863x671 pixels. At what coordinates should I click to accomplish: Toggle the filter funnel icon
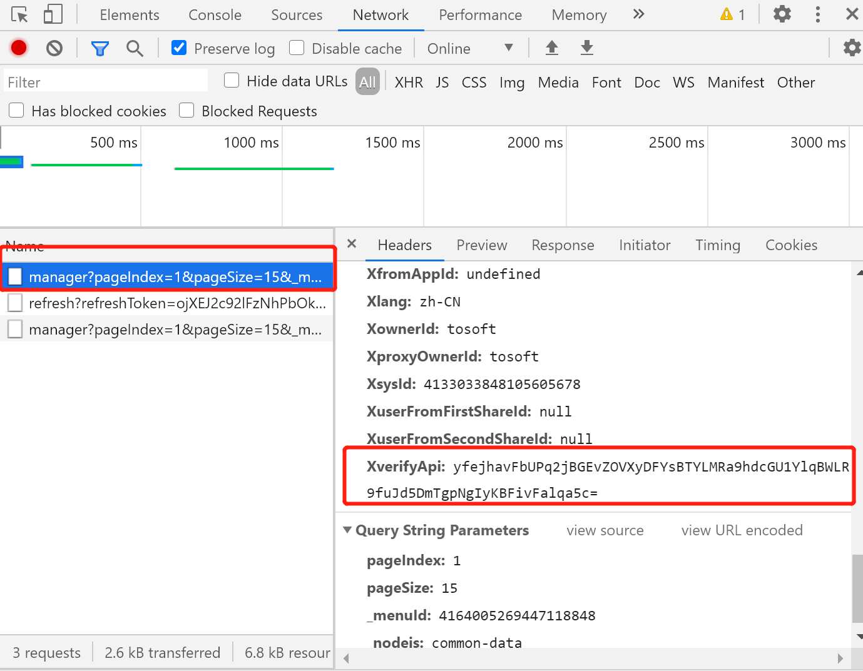point(100,48)
